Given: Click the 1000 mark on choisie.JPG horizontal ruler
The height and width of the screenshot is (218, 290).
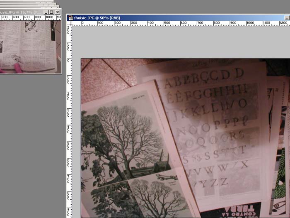Looking at the screenshot, I should coord(250,23).
